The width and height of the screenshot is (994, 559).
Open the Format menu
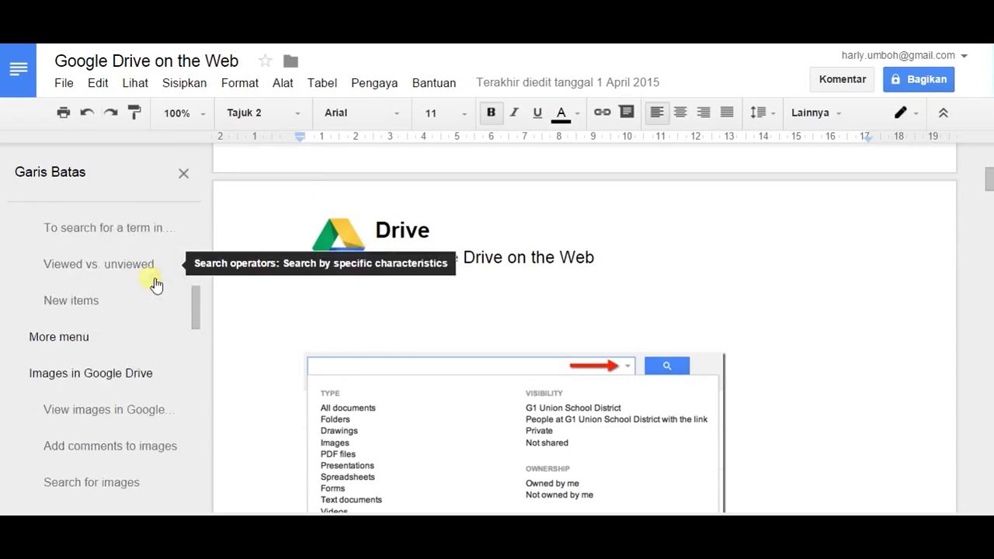click(240, 83)
